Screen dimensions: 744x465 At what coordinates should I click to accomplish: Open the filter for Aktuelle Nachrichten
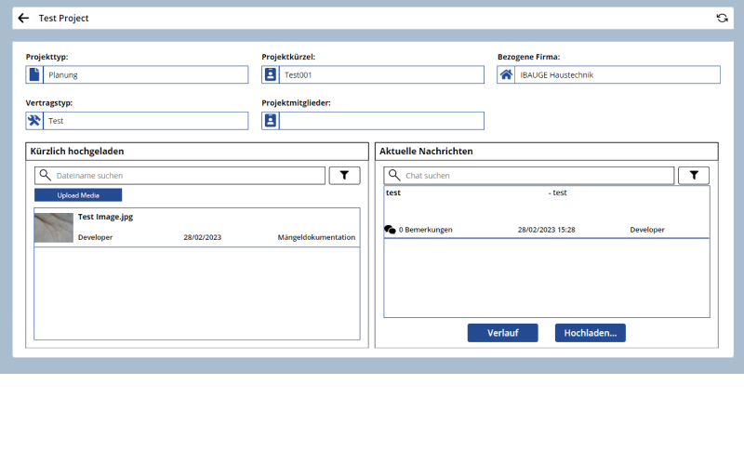coord(694,176)
